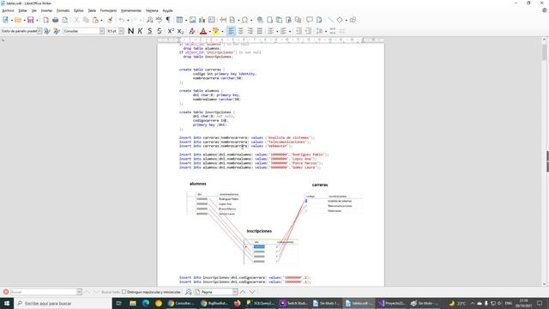Click the Insert Hyperlink icon
549x309 pixels.
[260, 20]
